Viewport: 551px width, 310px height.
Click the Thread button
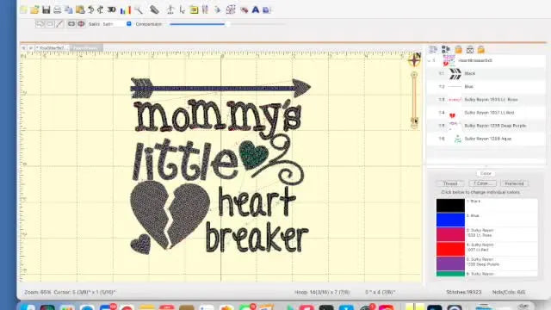pyautogui.click(x=450, y=183)
